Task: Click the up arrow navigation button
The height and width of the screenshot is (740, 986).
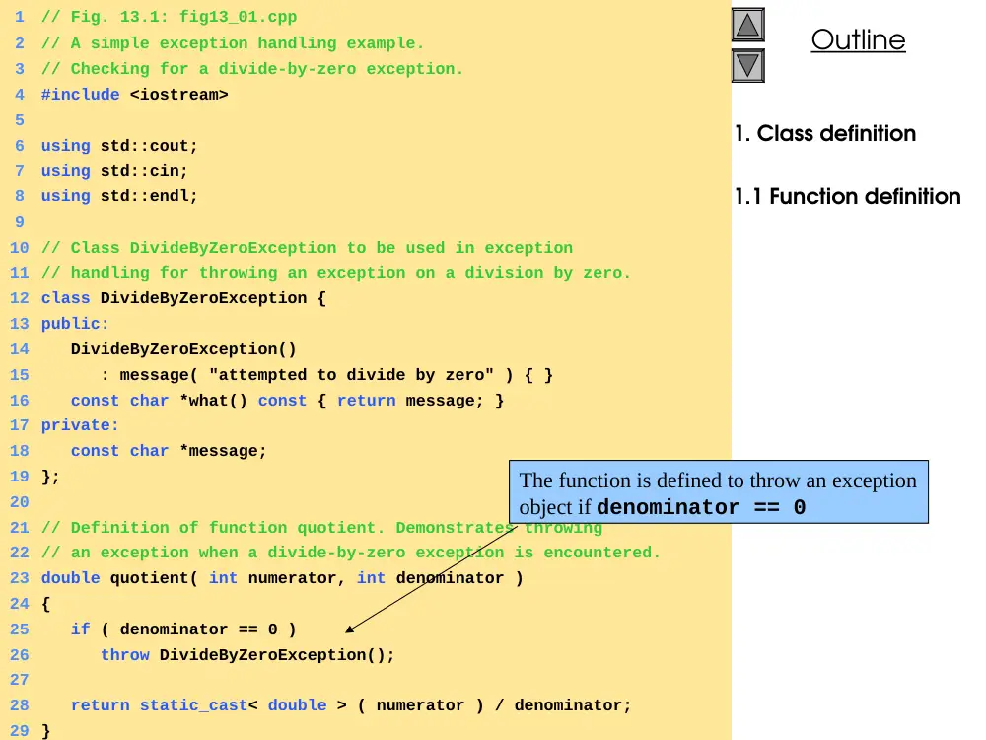Action: 747,26
